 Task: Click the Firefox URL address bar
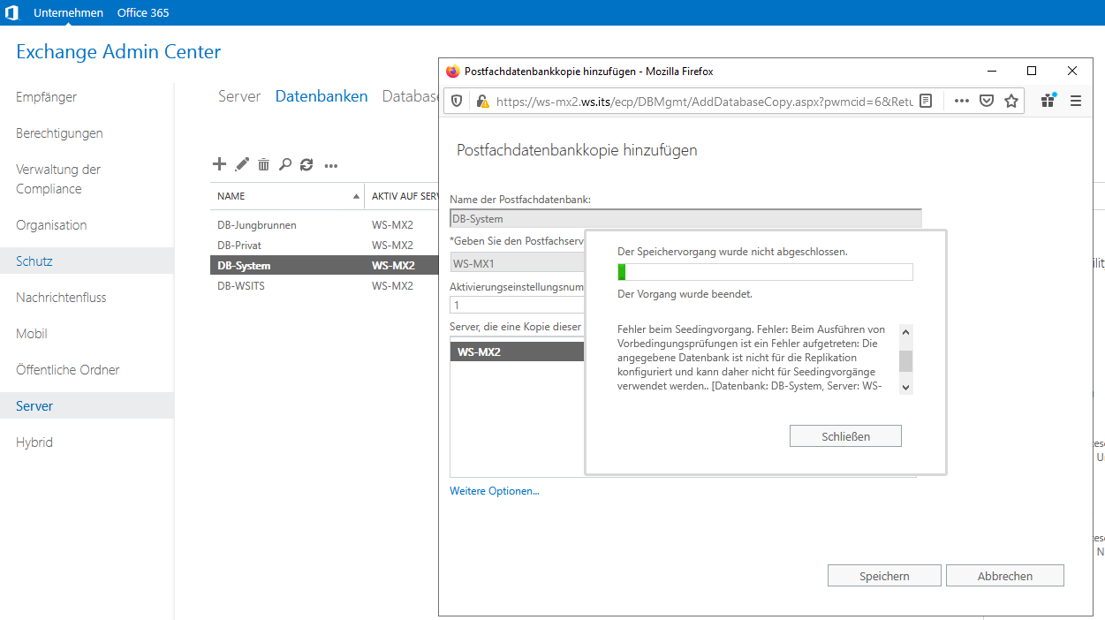(x=703, y=101)
